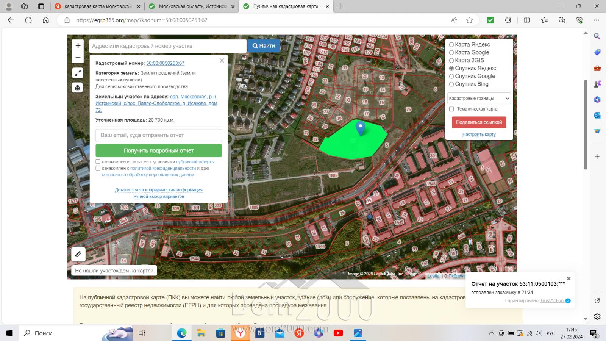Accept privacy policy consent checkbox
The width and height of the screenshot is (606, 341).
tap(98, 168)
